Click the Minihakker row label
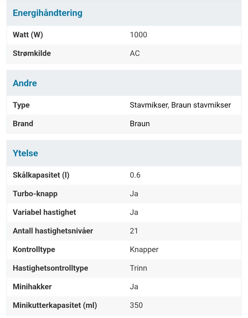Image resolution: width=248 pixels, height=318 pixels. pos(32,286)
